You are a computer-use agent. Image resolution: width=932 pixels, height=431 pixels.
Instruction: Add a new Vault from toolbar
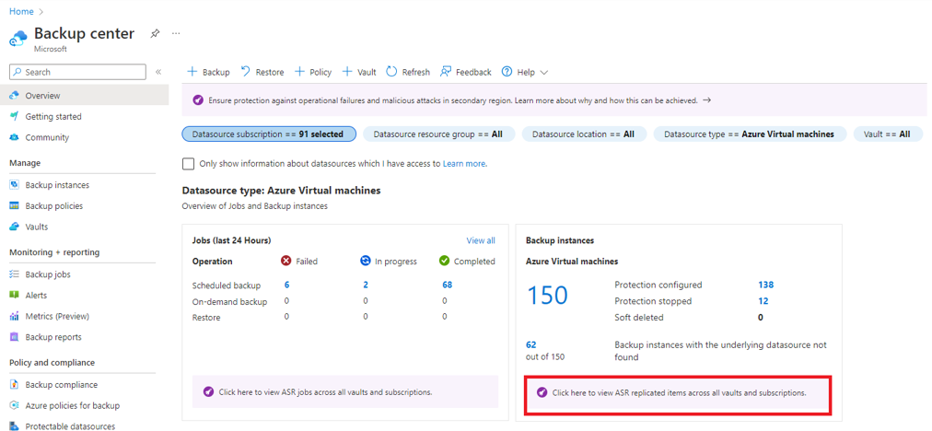tap(359, 72)
